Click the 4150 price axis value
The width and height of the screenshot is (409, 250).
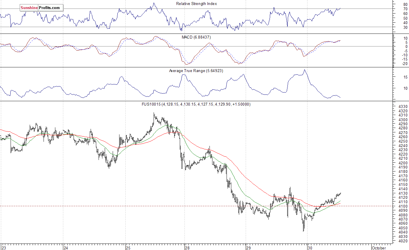coord(403,185)
